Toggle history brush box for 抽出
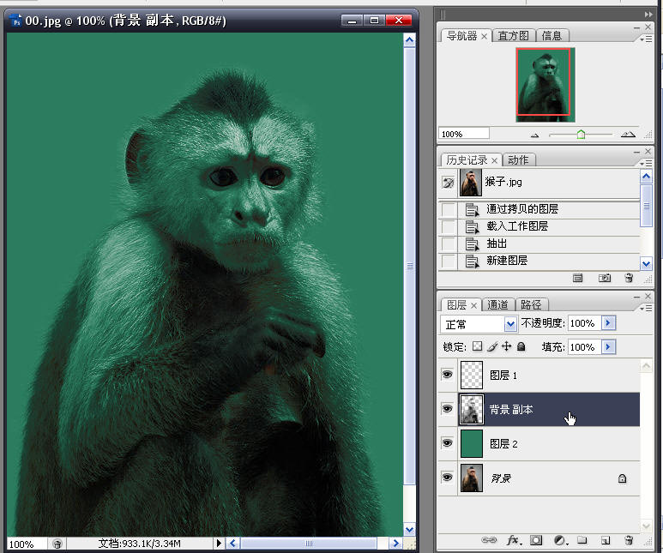 [448, 244]
